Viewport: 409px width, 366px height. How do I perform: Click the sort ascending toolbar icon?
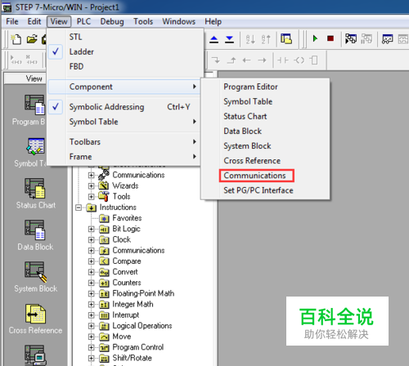click(250, 39)
